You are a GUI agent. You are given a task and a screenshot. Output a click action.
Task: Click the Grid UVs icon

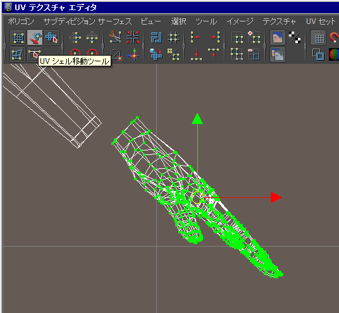click(x=173, y=37)
